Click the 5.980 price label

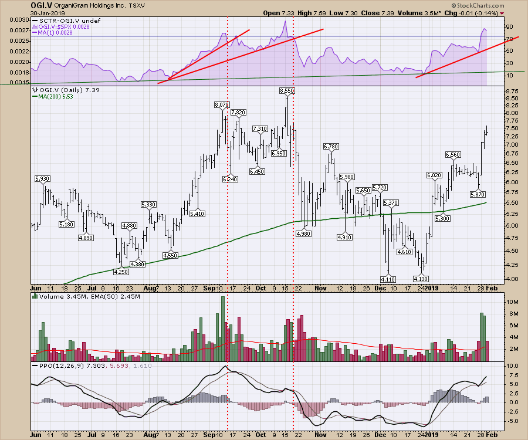tap(347, 177)
